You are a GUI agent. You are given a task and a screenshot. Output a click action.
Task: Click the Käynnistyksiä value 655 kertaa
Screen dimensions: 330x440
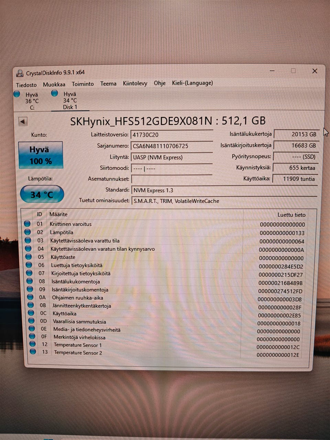(x=296, y=168)
